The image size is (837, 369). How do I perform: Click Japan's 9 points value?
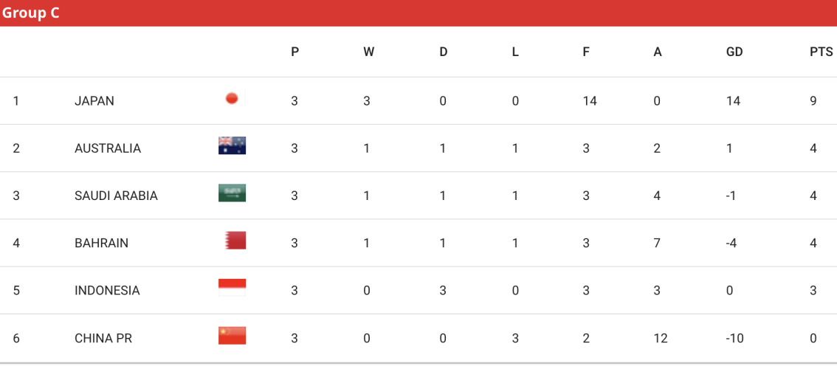point(813,101)
